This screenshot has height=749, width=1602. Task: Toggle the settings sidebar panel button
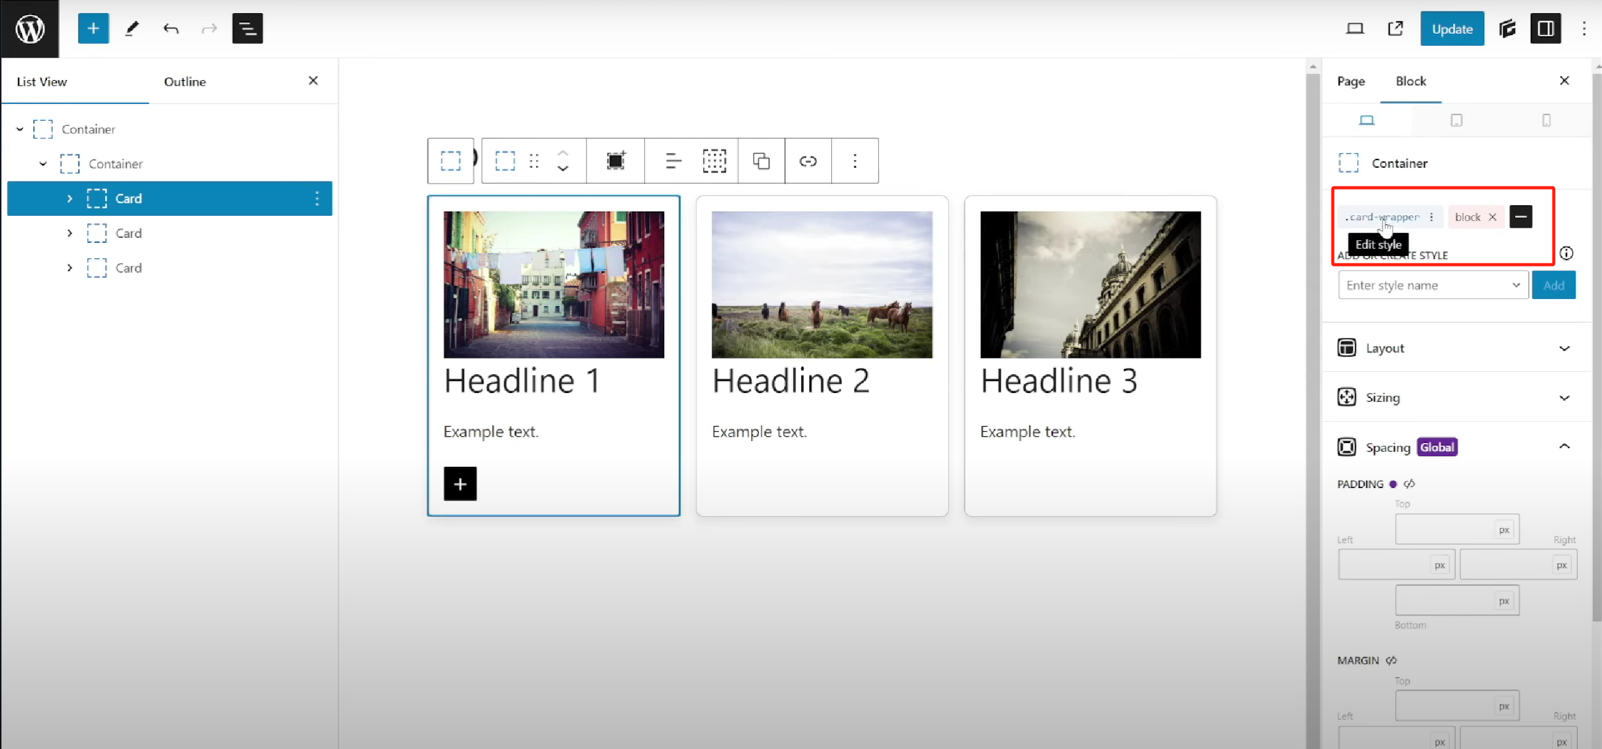click(x=1545, y=29)
